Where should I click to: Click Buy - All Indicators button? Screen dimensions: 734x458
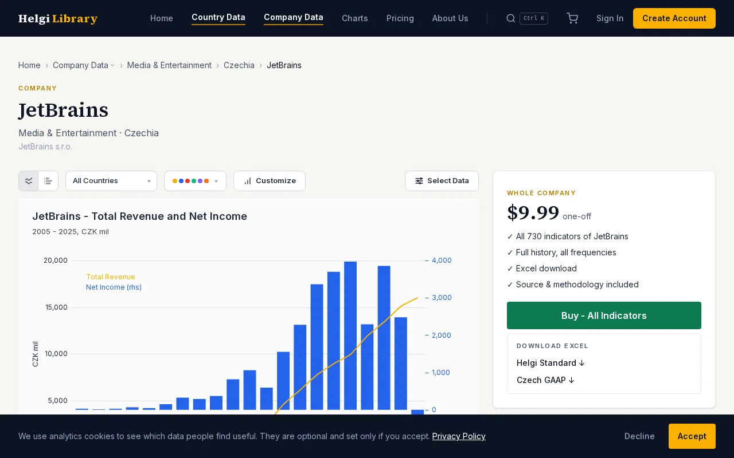tap(604, 315)
